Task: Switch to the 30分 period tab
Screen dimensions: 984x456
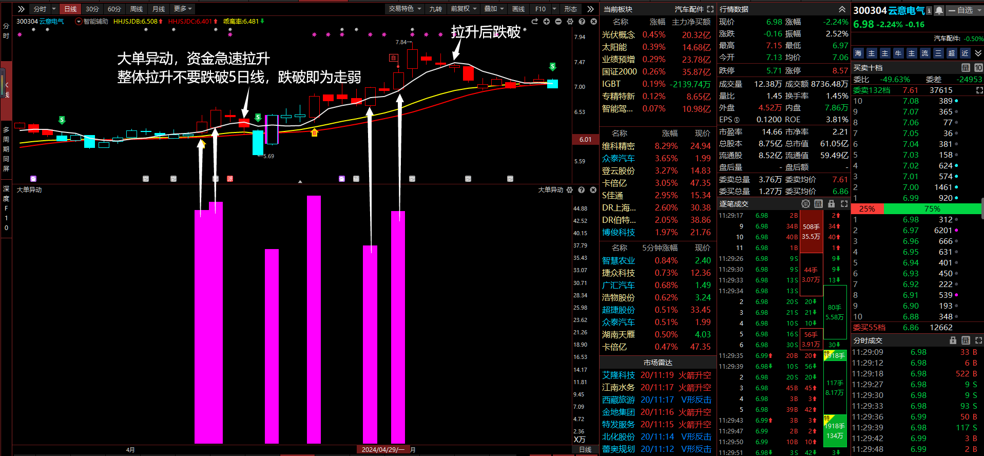Action: [x=92, y=9]
